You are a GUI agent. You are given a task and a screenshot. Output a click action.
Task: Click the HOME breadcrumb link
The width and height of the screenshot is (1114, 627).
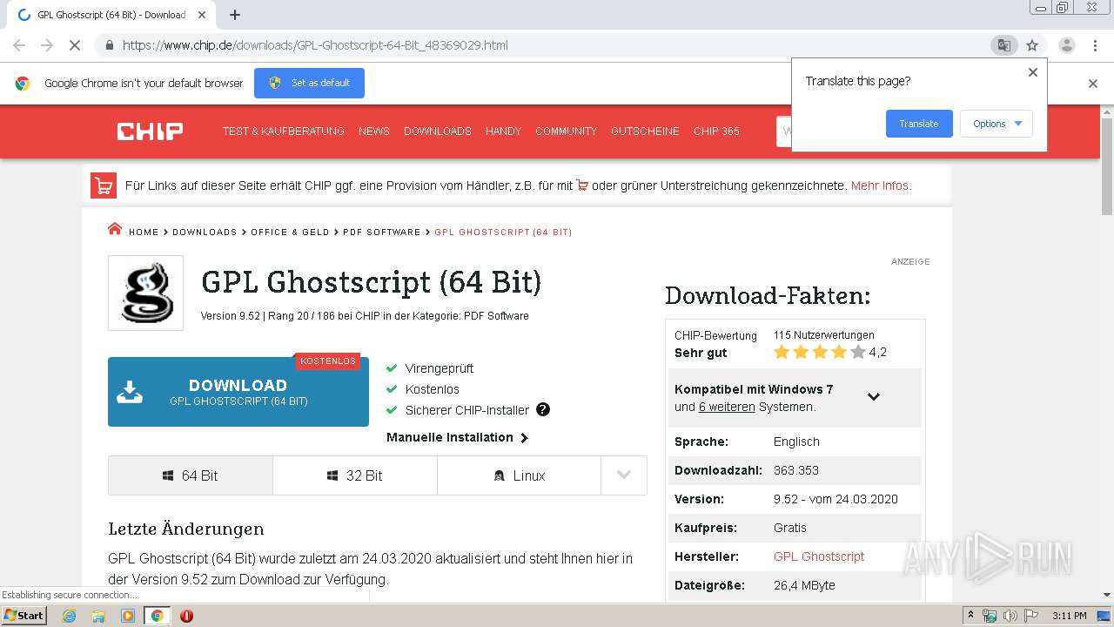click(144, 233)
